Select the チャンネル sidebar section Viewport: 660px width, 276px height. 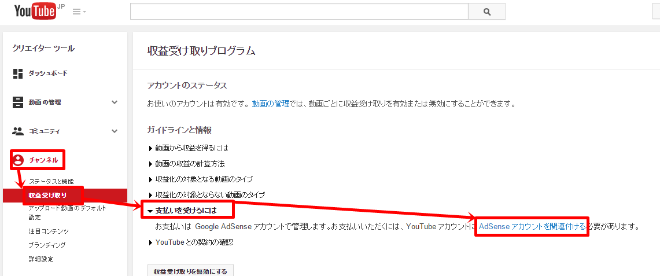point(43,160)
